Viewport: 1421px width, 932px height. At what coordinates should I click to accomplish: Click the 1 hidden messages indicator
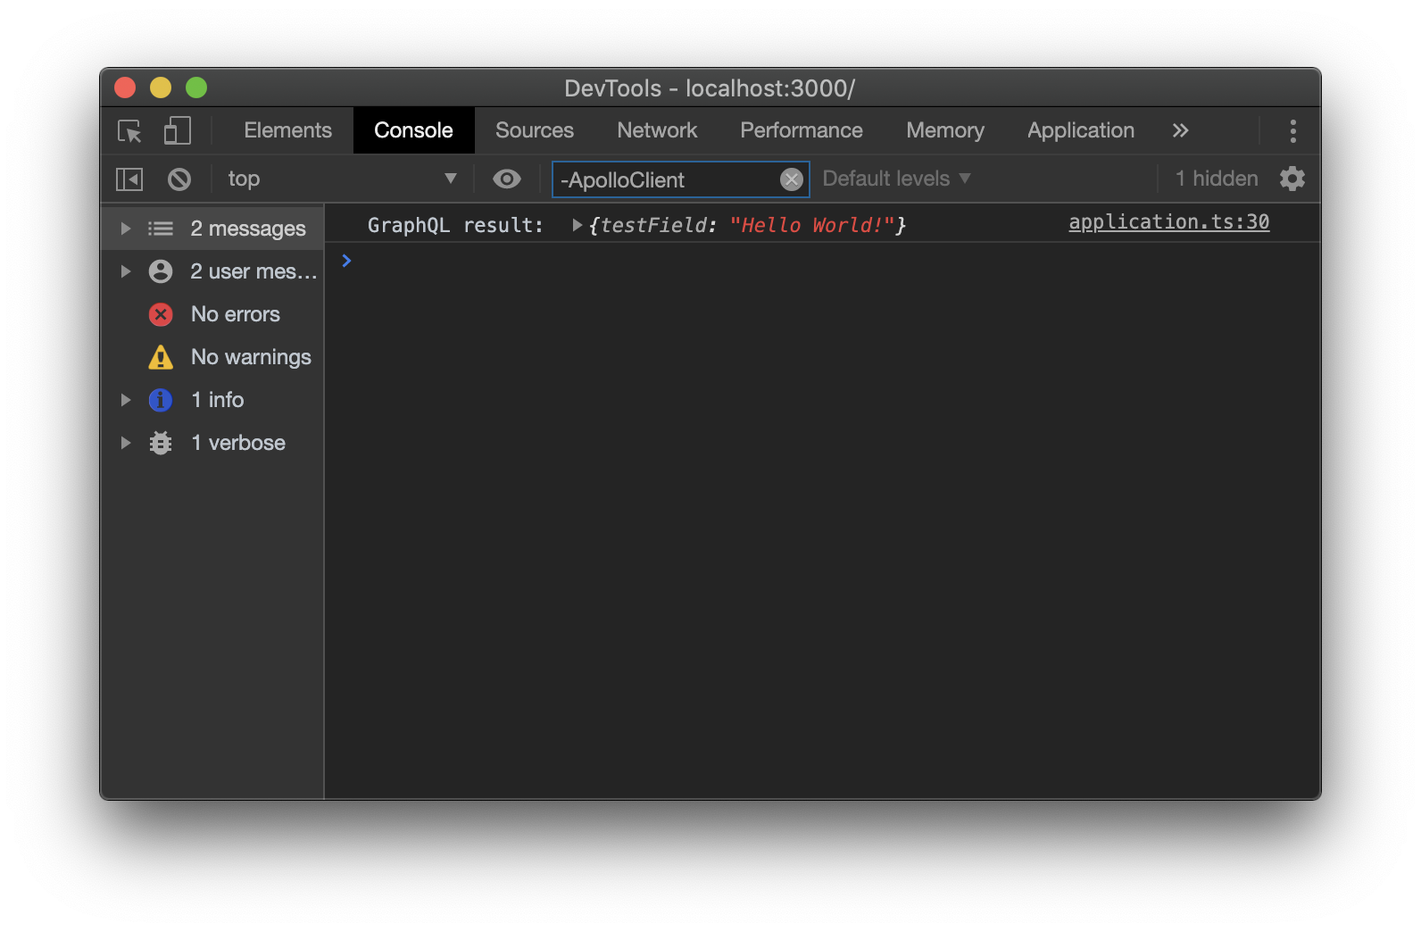[1217, 179]
